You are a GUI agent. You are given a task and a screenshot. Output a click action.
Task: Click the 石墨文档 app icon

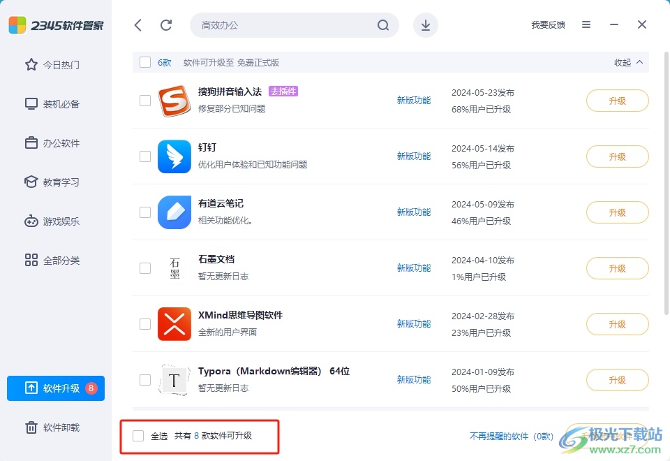click(174, 268)
